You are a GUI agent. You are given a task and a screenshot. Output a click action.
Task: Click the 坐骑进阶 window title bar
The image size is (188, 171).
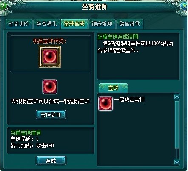tap(94, 7)
